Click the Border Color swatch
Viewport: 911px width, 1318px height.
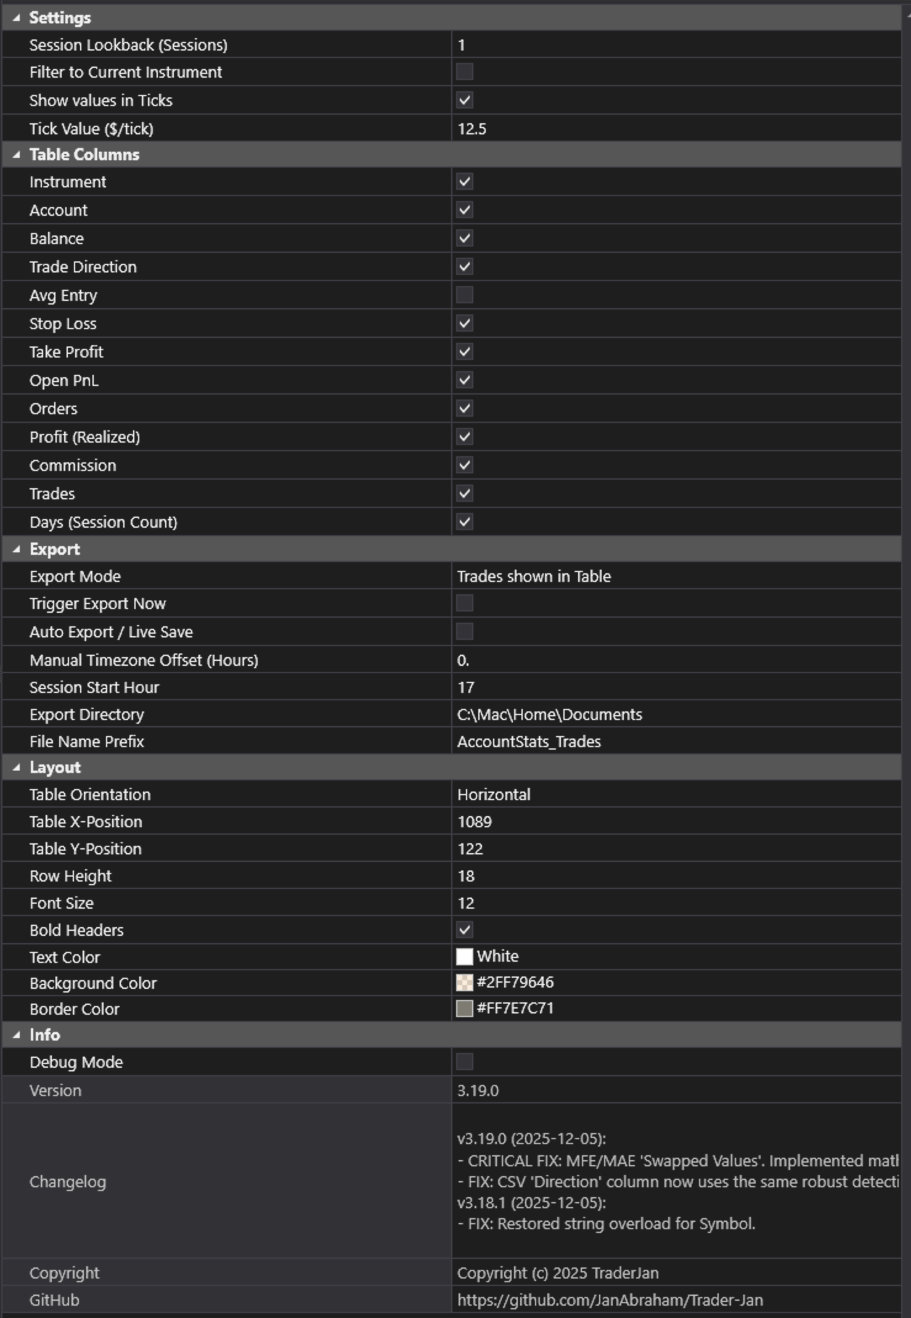tap(465, 1009)
